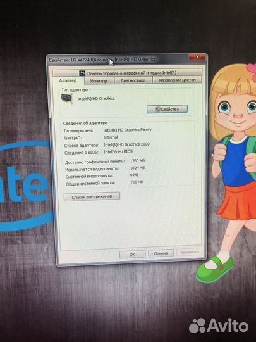Select the Адаптер tab

click(68, 80)
